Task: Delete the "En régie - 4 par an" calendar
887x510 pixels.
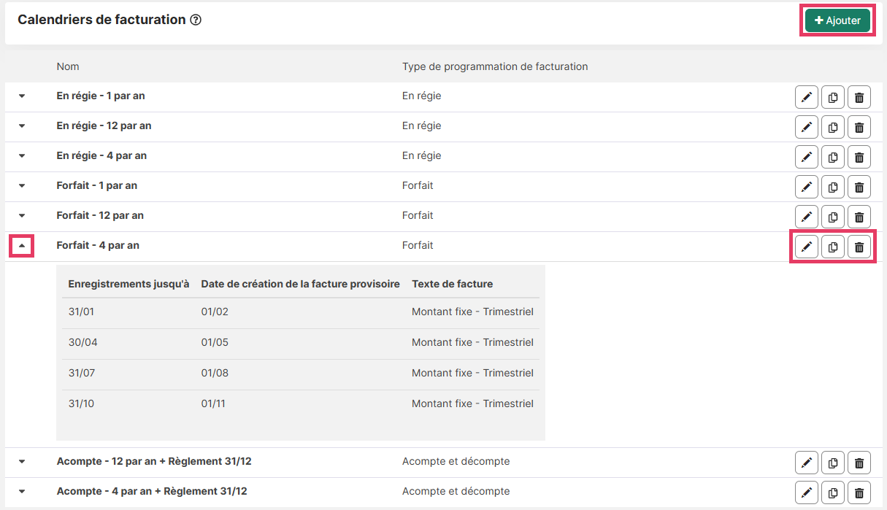Action: coord(859,157)
